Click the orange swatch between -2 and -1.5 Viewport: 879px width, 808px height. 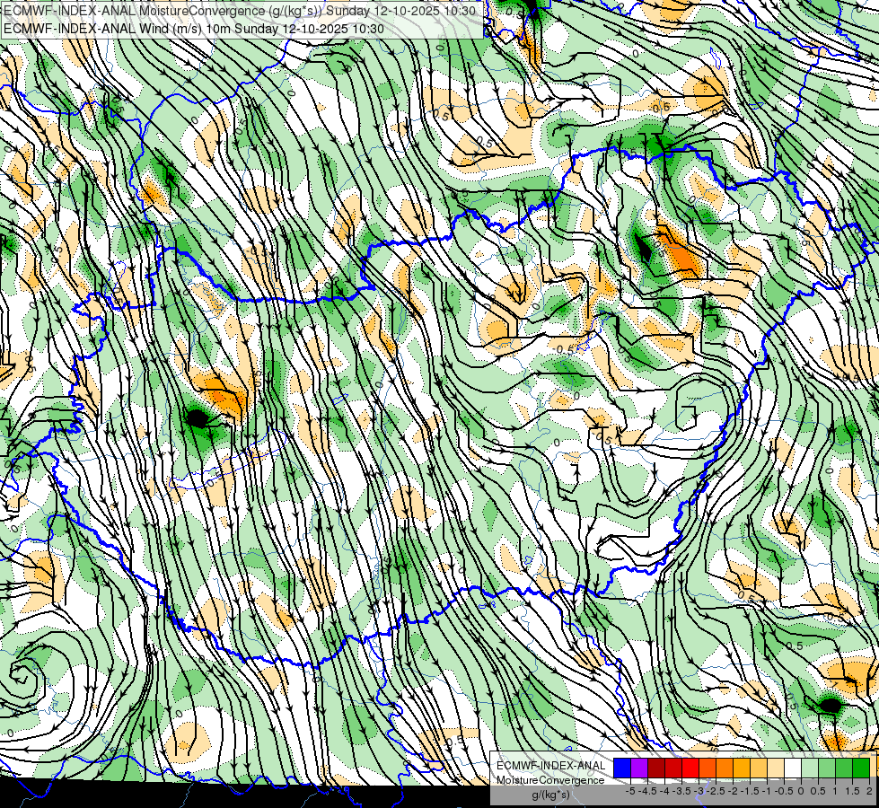(x=725, y=768)
